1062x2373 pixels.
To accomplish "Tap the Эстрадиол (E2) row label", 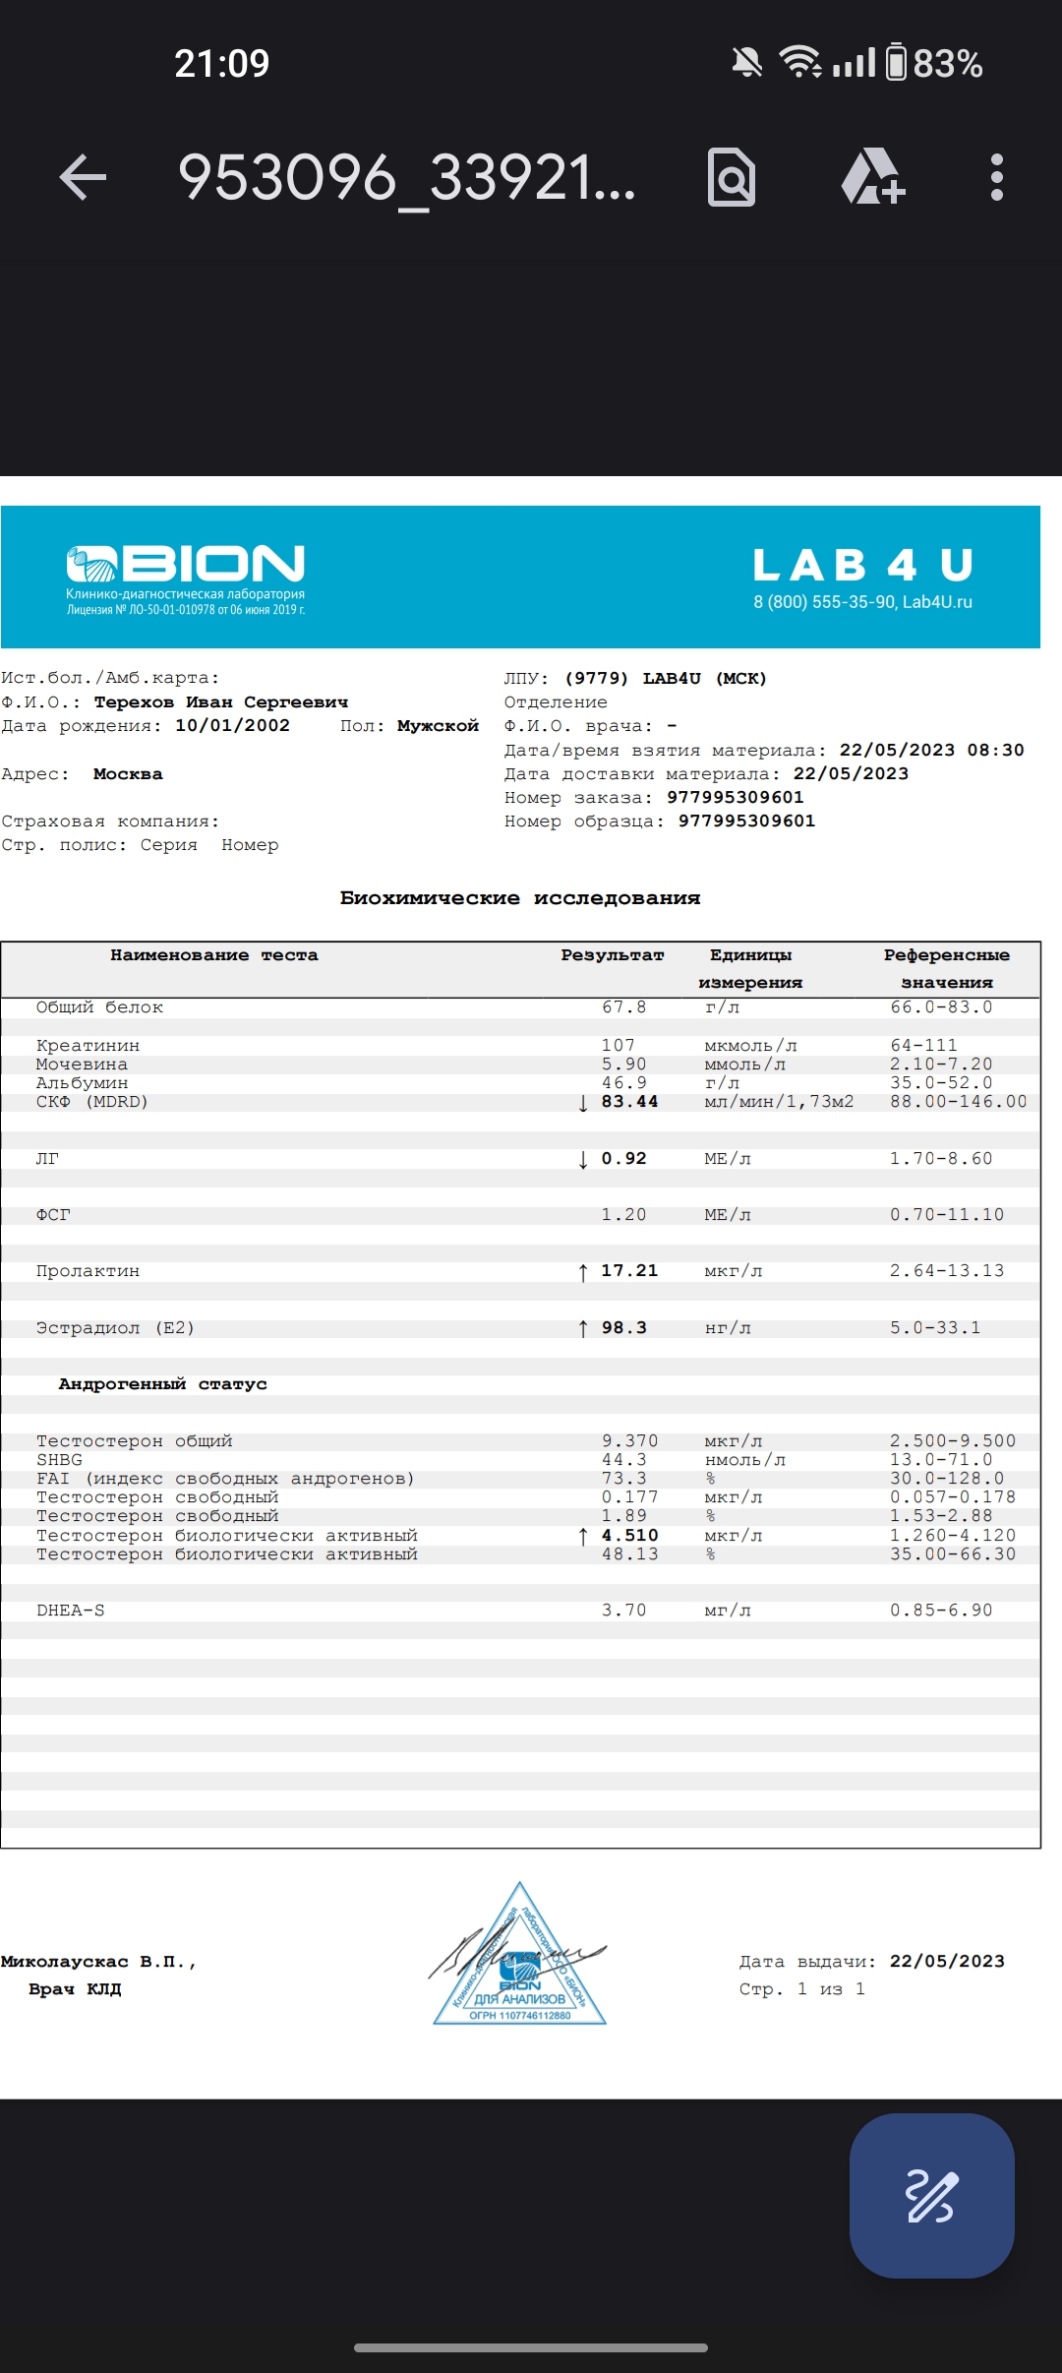I will pyautogui.click(x=115, y=1328).
